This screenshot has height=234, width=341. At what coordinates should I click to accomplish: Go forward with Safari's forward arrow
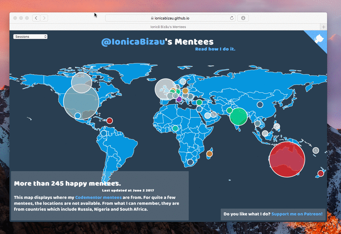tap(44, 18)
